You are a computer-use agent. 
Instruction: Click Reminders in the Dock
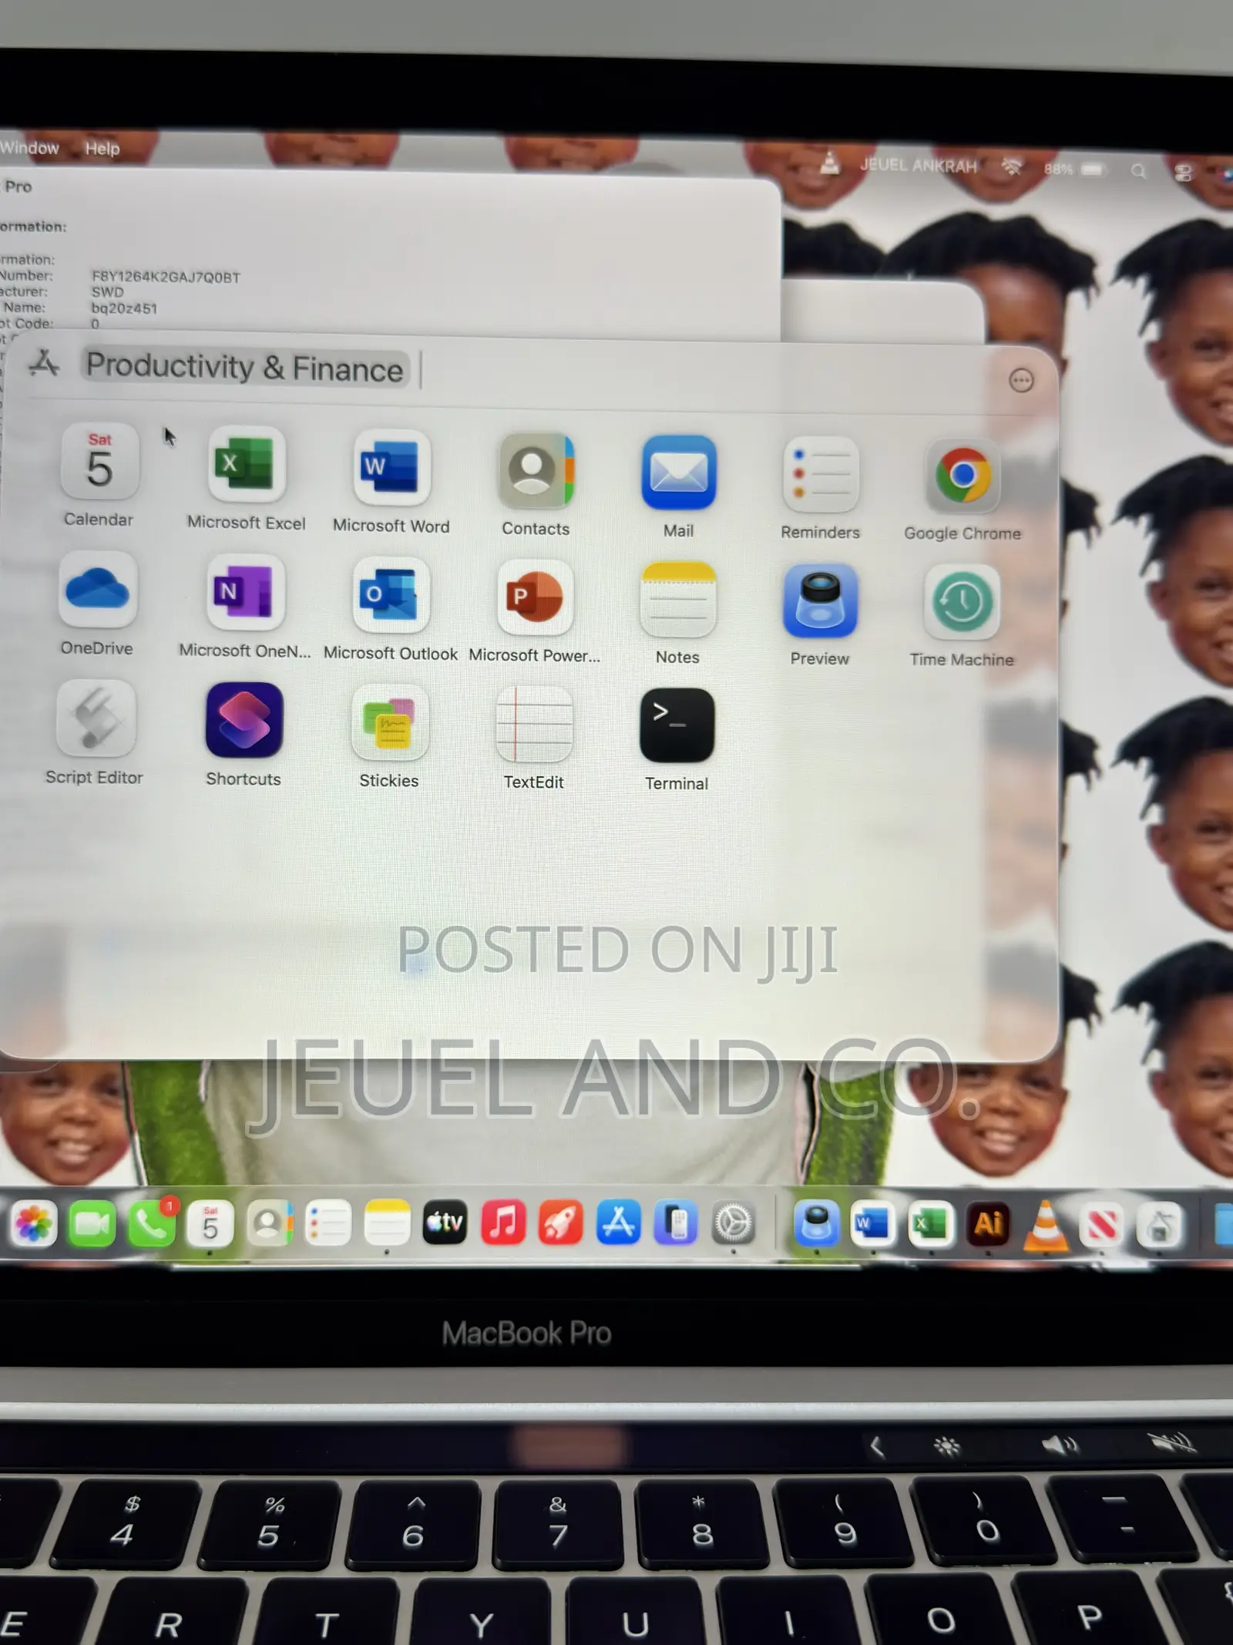328,1223
